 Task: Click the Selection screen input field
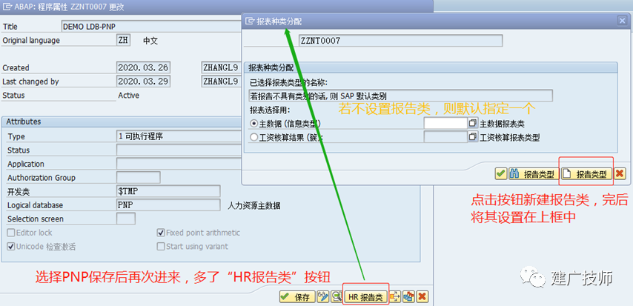click(126, 219)
